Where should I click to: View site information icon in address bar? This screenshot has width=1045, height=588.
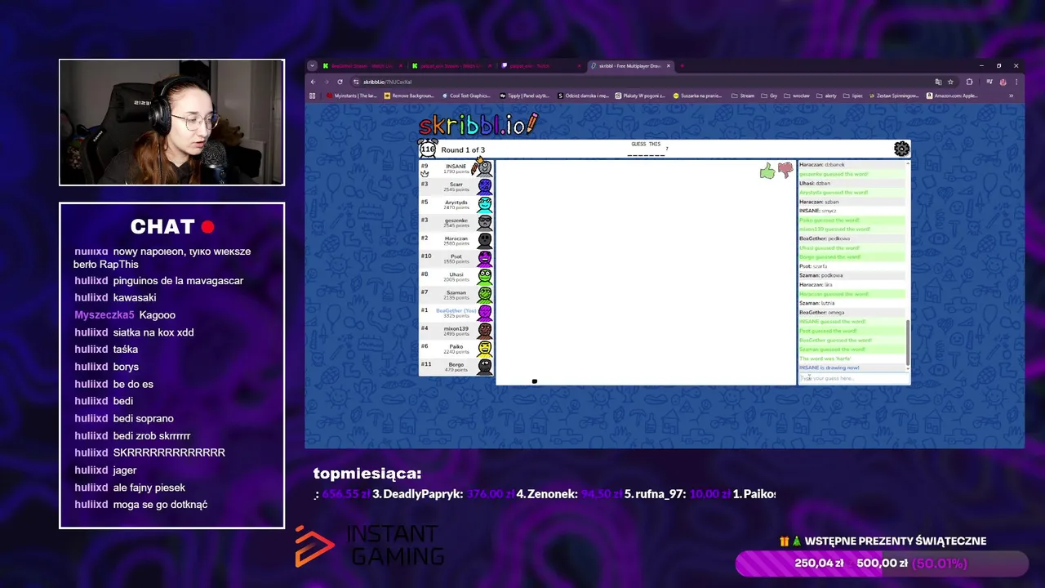tap(356, 82)
